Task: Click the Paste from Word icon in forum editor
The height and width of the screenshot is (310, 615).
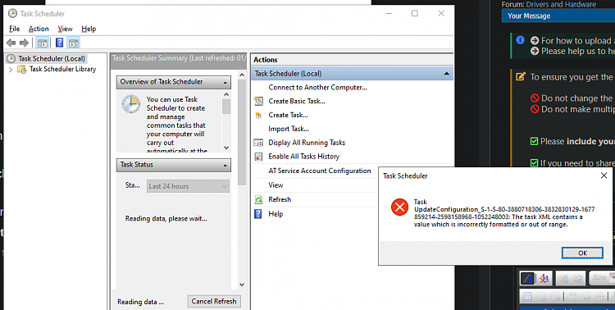Action: [578, 278]
